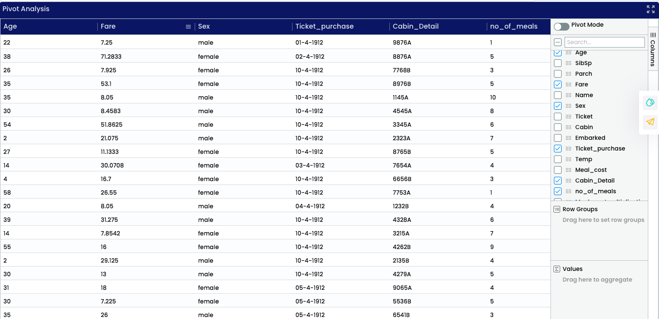The width and height of the screenshot is (659, 319).
Task: Select the no_of_meals cell 10
Action: 519,98
